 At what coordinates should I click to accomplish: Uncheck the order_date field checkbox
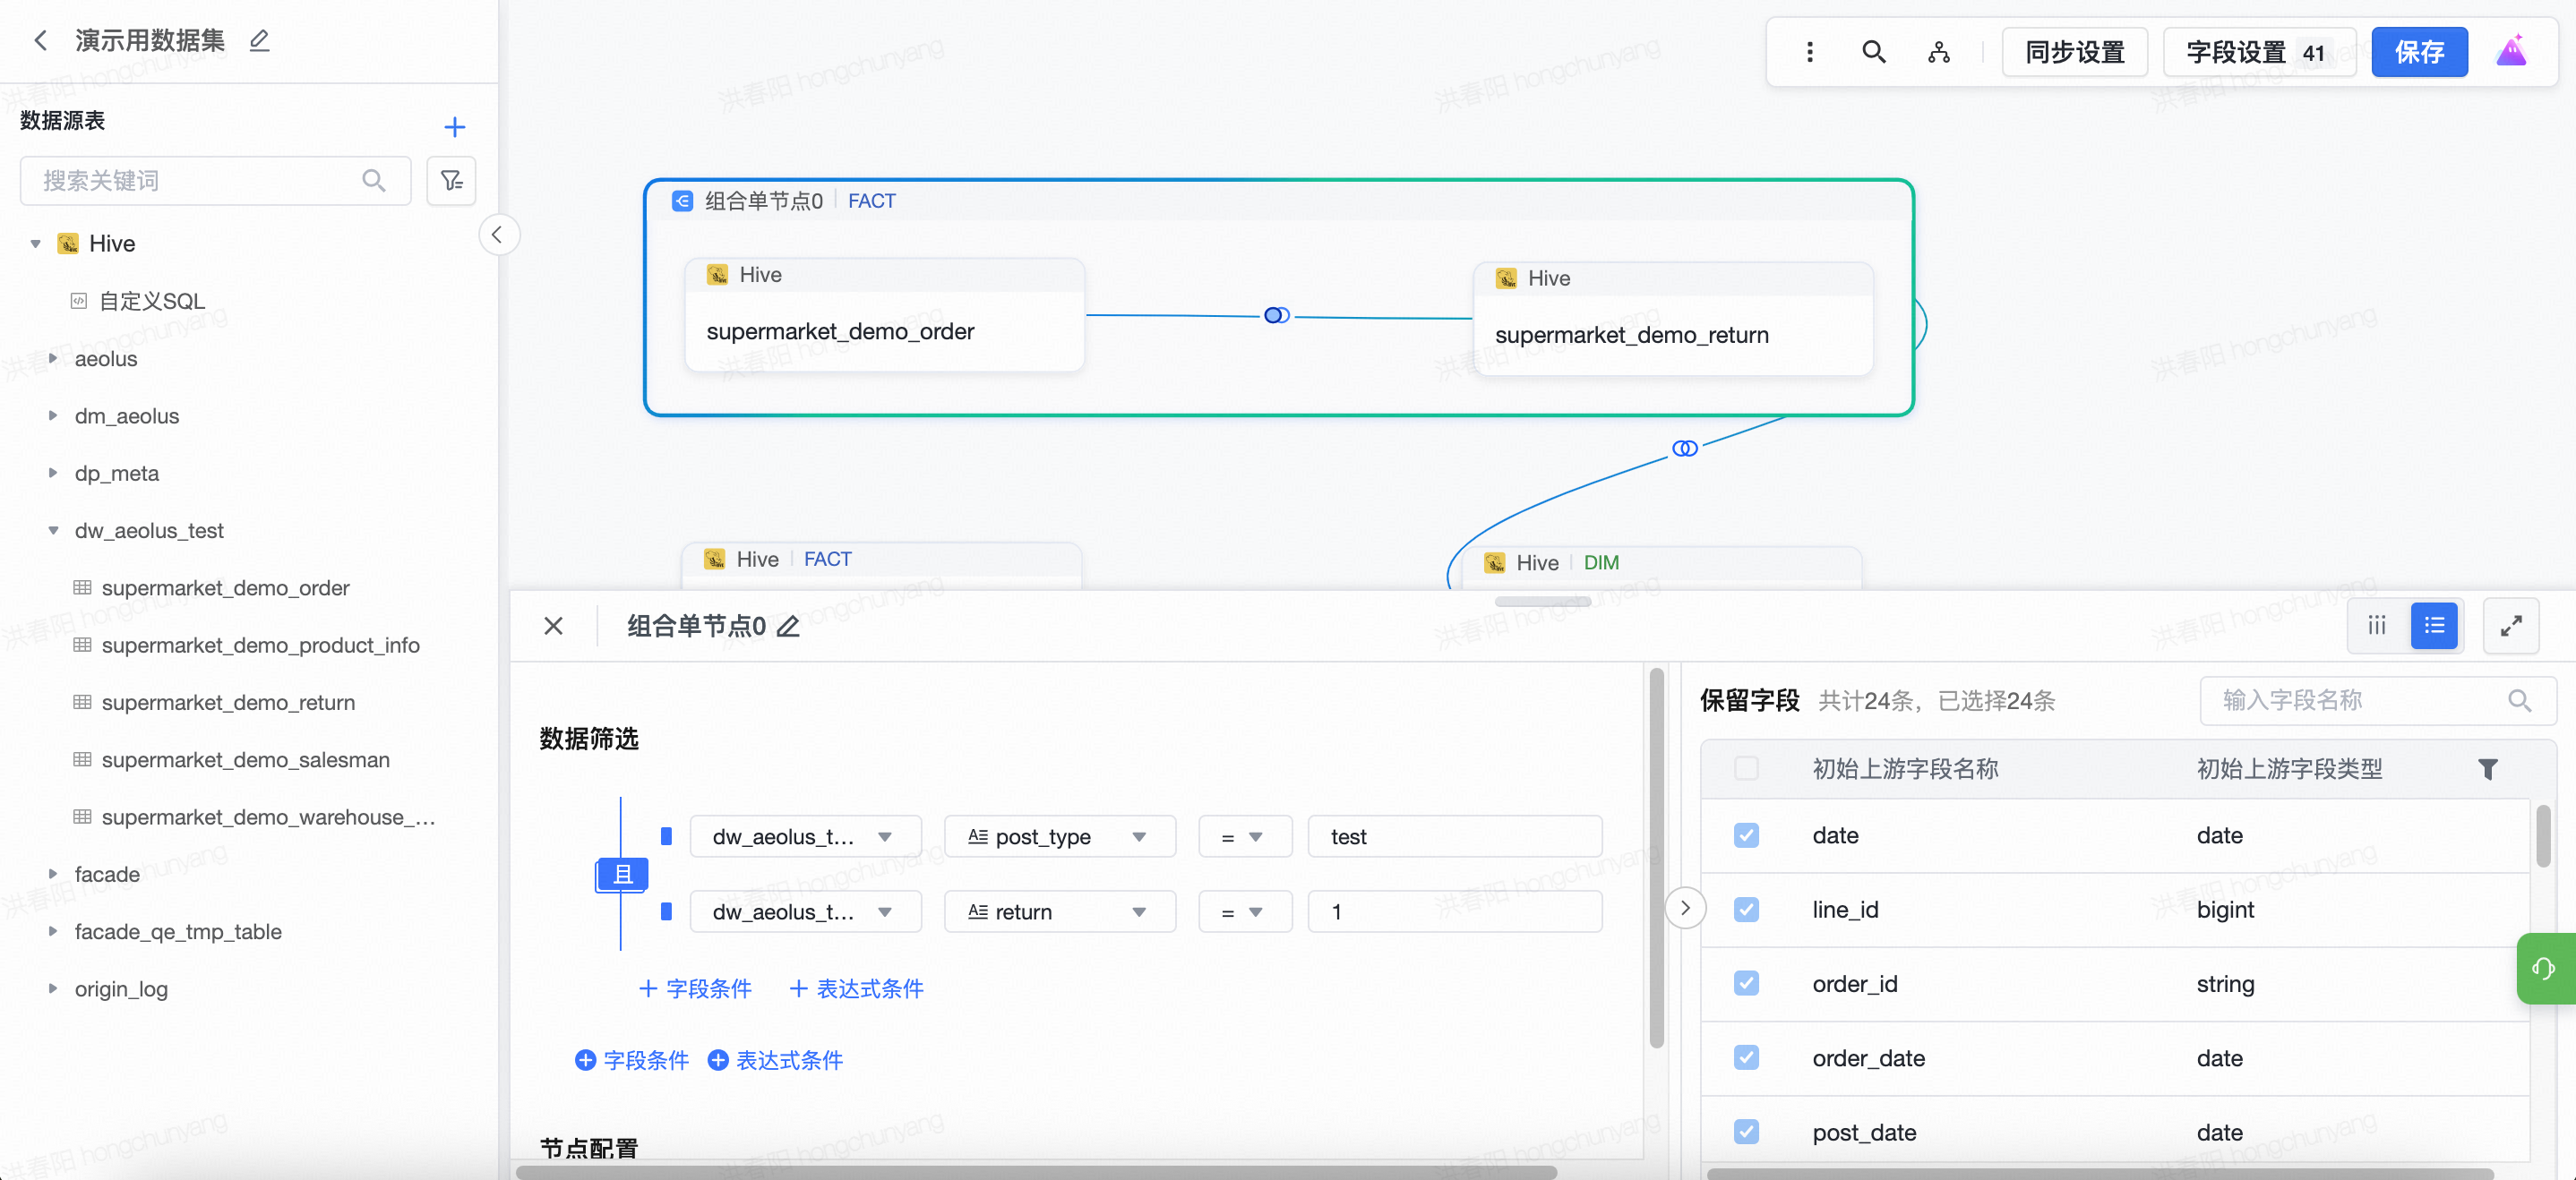click(x=1746, y=1057)
